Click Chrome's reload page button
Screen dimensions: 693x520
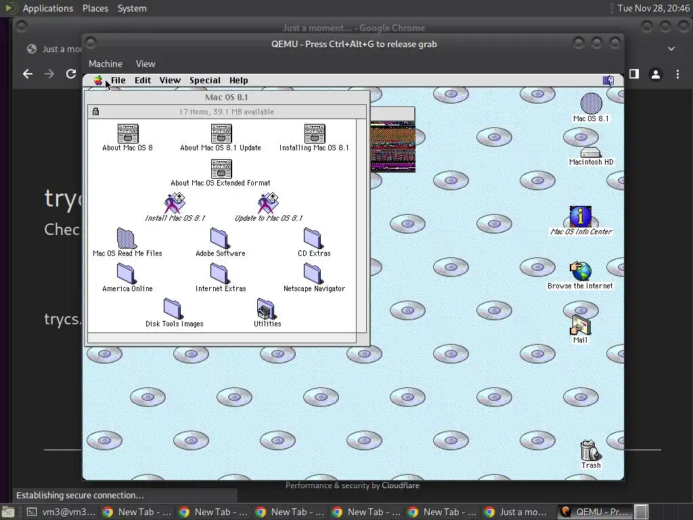click(x=70, y=74)
